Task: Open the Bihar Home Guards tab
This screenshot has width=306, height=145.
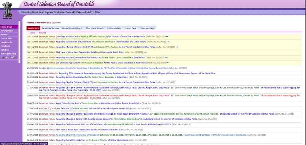Action: (x=94, y=28)
